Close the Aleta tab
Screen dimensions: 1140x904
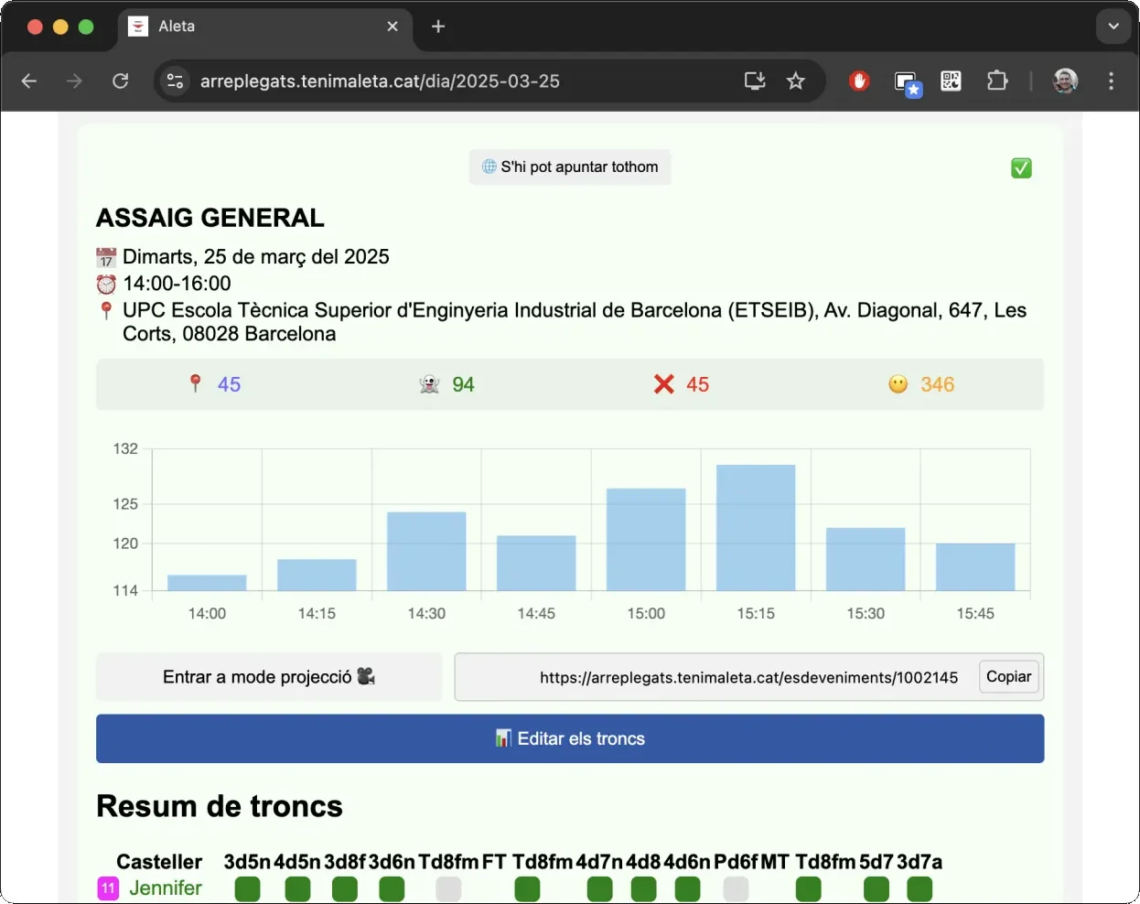(393, 27)
